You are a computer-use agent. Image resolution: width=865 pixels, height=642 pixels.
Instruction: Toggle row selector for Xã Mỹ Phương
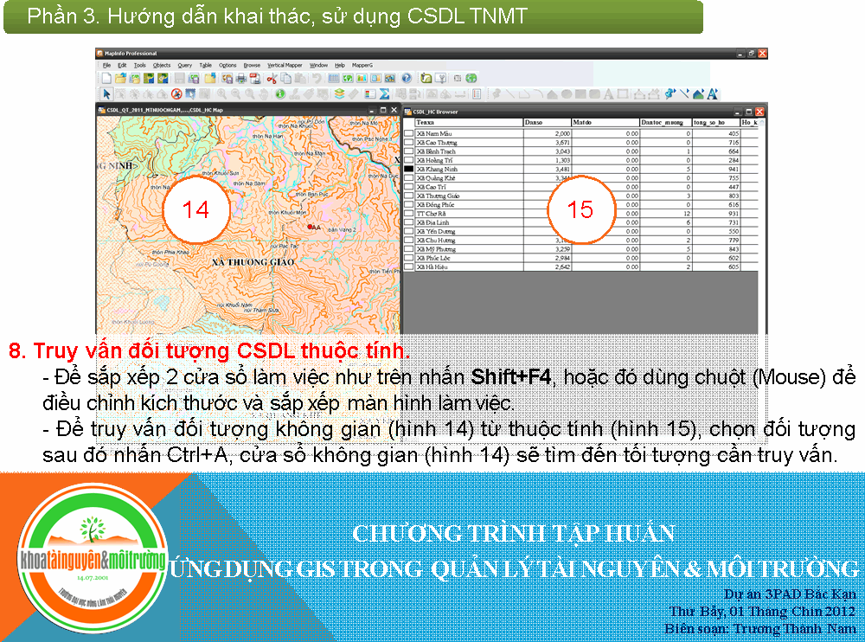tap(409, 249)
